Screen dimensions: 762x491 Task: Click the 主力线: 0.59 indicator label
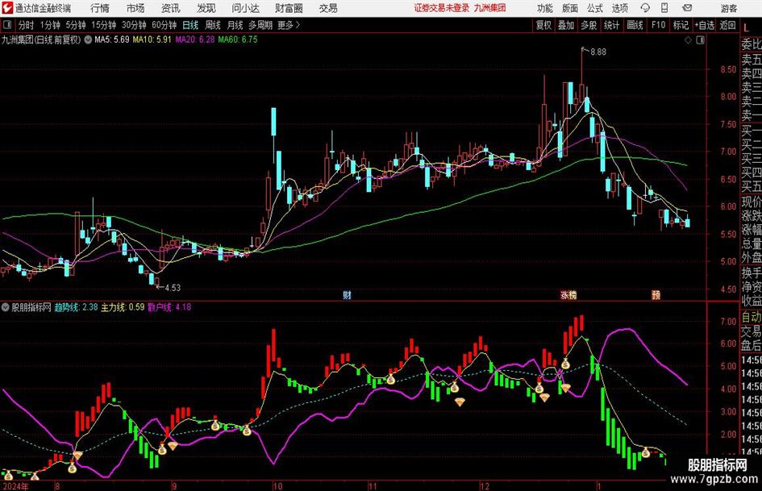pos(123,307)
